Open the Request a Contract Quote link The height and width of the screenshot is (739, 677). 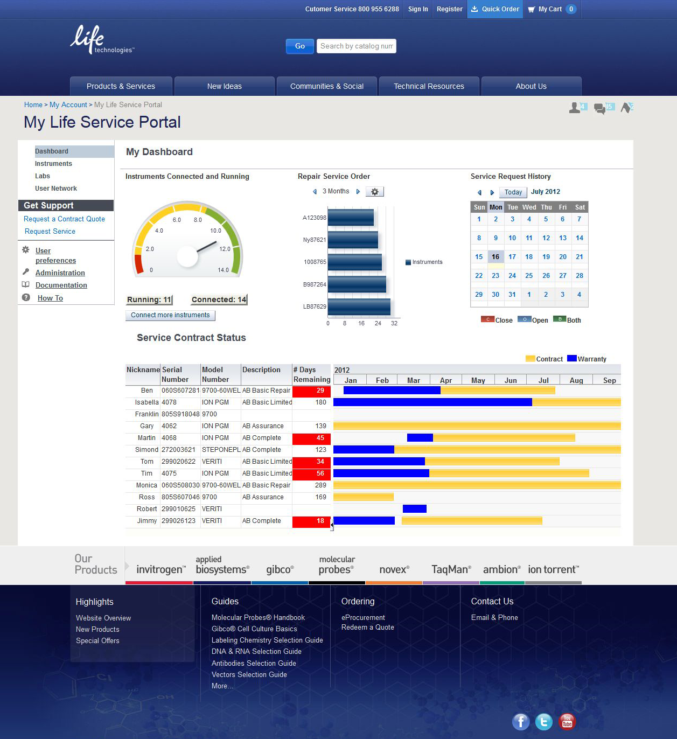coord(64,219)
